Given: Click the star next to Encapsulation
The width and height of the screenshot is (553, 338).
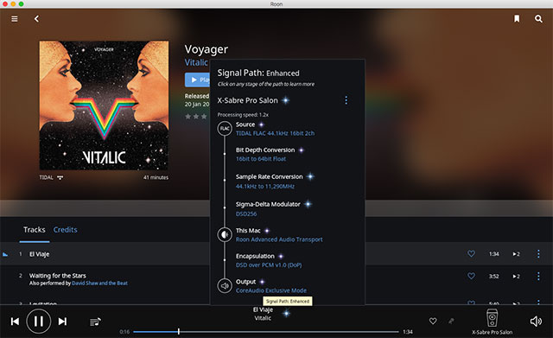Looking at the screenshot, I should [281, 256].
